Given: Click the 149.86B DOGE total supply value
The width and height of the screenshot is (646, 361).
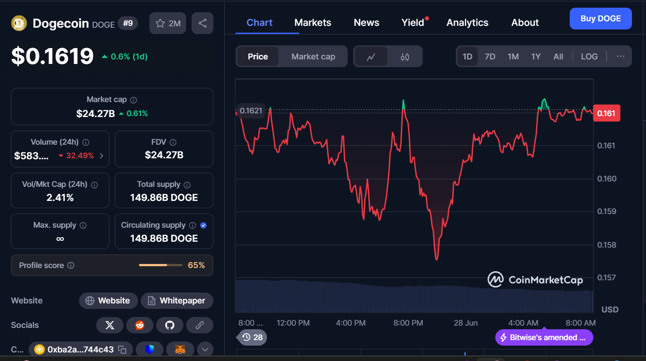Looking at the screenshot, I should [164, 198].
